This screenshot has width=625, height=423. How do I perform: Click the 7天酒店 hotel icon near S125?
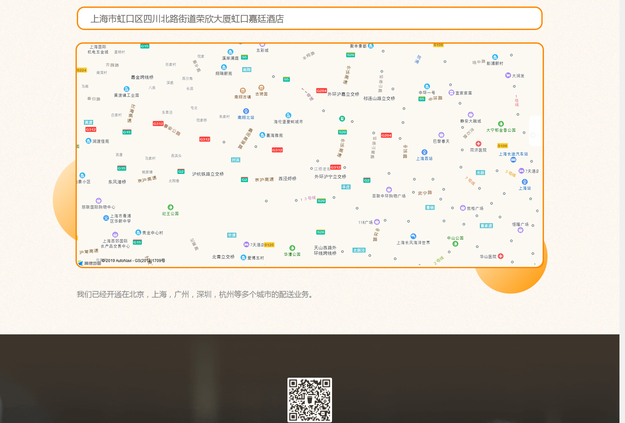(x=246, y=244)
